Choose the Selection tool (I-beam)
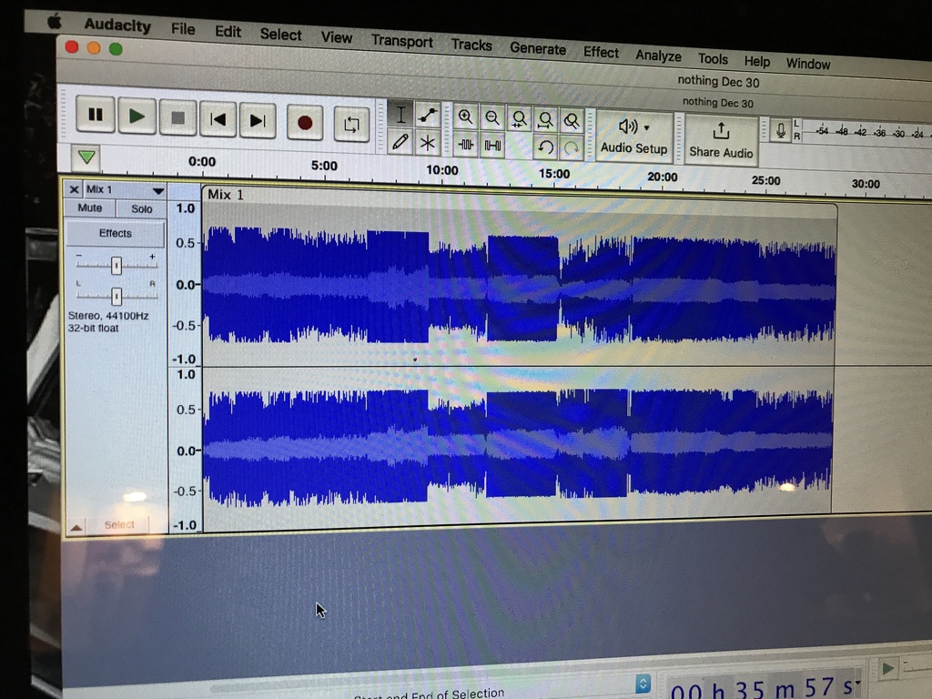This screenshot has width=932, height=699. click(x=400, y=114)
